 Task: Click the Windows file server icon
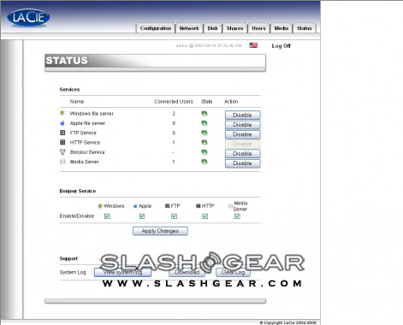62,113
